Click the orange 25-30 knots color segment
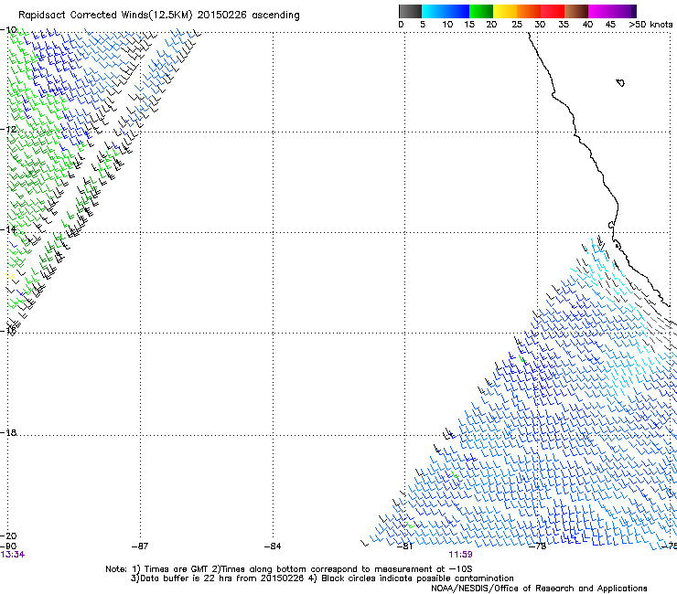The image size is (677, 594). (529, 11)
